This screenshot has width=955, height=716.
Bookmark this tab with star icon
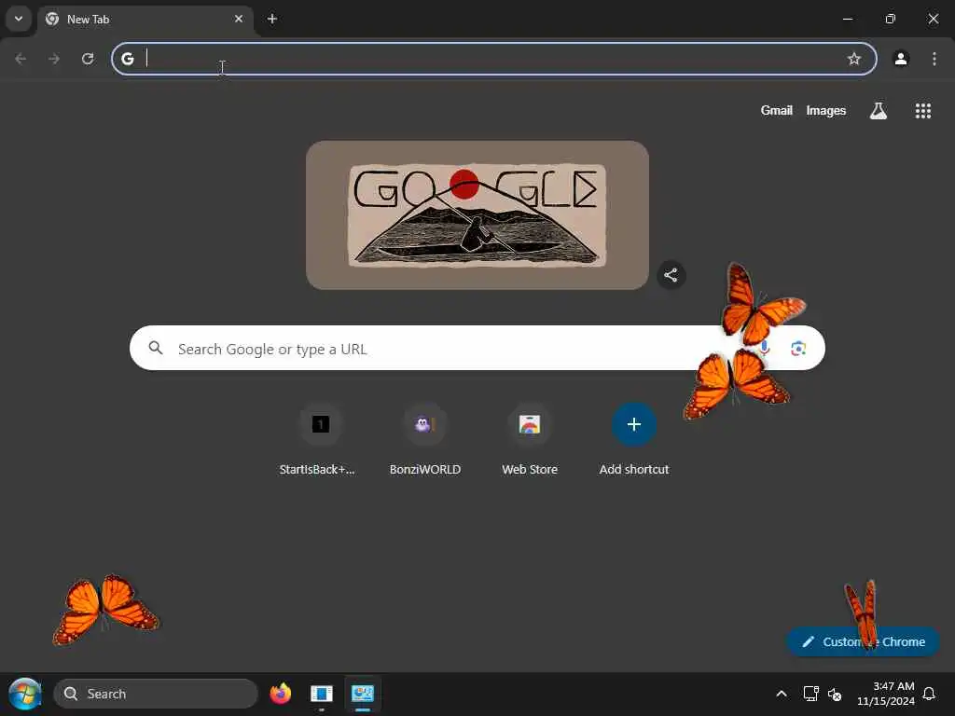point(854,59)
